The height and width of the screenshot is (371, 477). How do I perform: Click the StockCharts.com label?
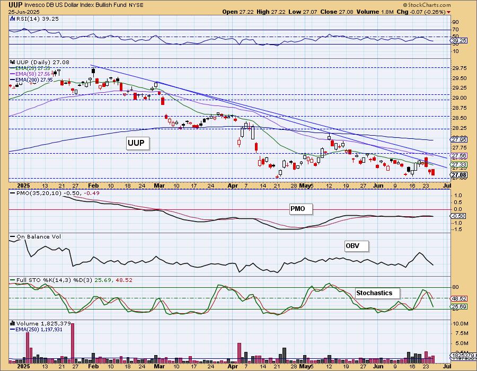tap(427, 5)
